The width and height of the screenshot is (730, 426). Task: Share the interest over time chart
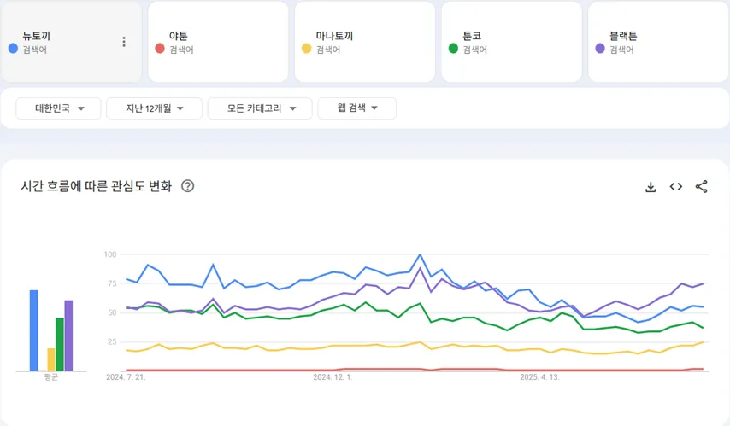coord(702,187)
